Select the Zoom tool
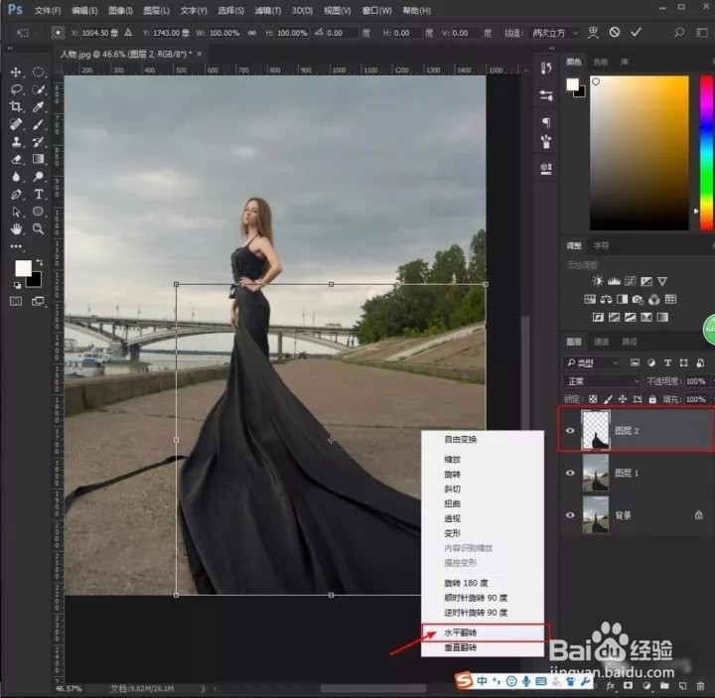 [39, 229]
